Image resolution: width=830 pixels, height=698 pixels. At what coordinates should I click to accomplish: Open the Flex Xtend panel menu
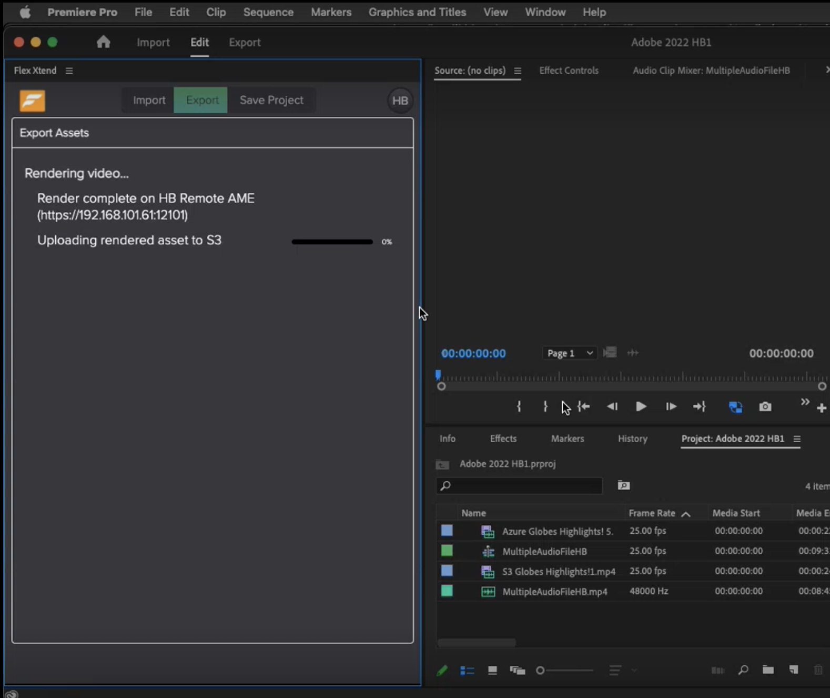[69, 71]
